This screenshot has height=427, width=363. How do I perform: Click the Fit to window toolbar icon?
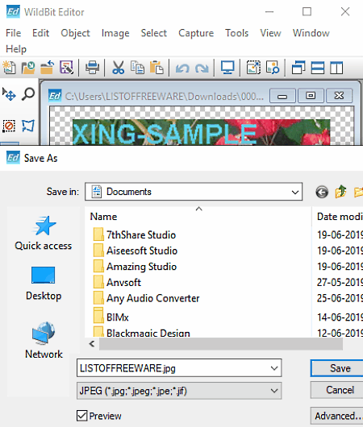pyautogui.click(x=253, y=68)
